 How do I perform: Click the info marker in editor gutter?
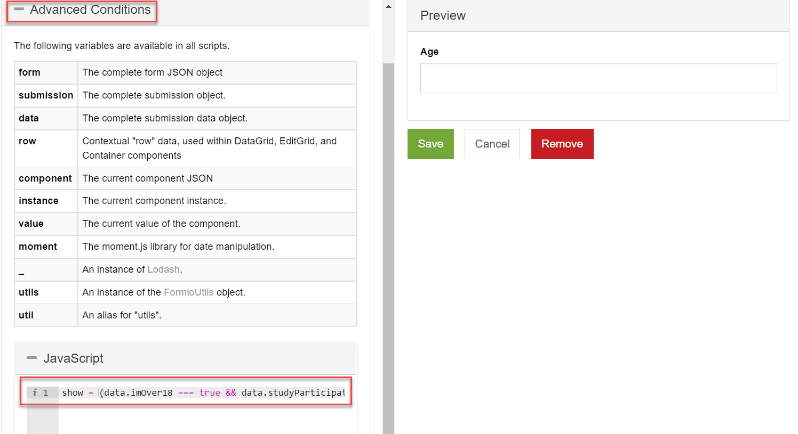(34, 392)
